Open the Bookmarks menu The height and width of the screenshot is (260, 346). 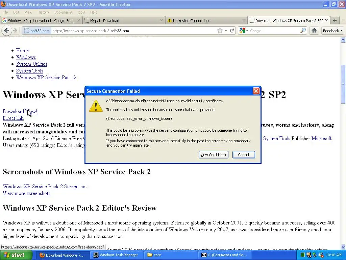(63, 12)
